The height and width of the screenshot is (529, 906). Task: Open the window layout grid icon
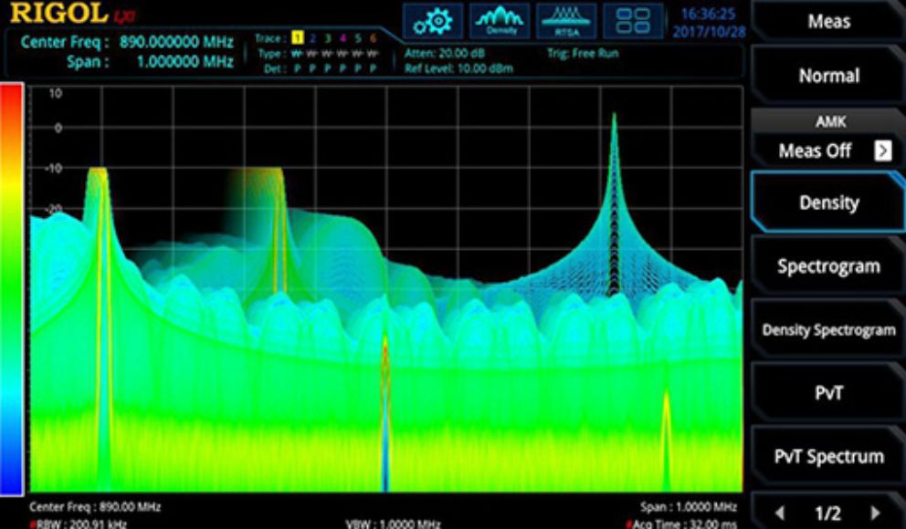[633, 21]
